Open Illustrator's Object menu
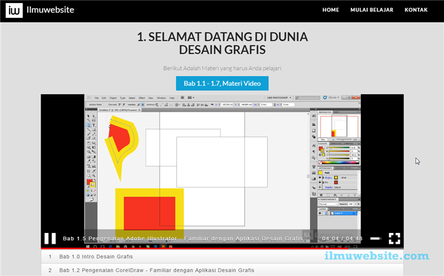 [113, 97]
